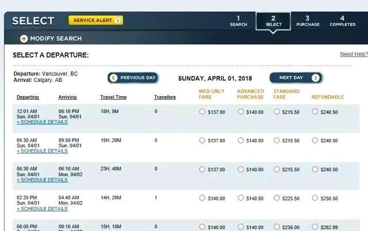Select $215.50 standard fare for 06:30 AM 15H trip
Viewport: 368px width, 231px height.
pos(277,141)
